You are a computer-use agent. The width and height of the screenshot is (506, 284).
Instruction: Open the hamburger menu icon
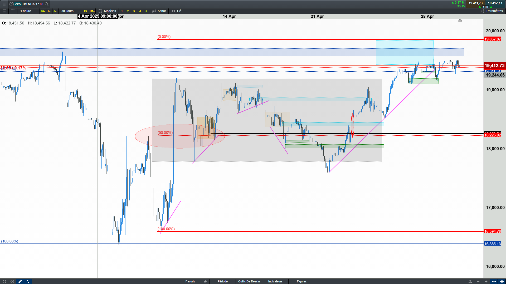[4, 4]
